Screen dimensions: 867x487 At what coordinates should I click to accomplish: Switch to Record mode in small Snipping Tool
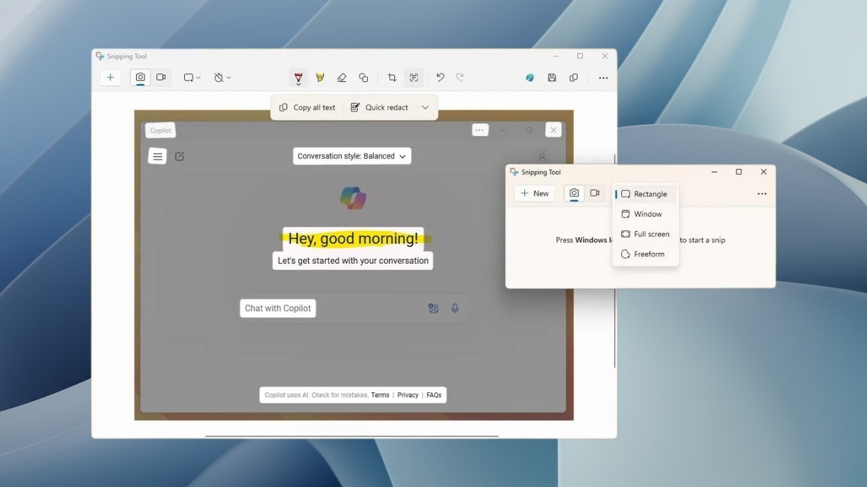[x=595, y=193]
